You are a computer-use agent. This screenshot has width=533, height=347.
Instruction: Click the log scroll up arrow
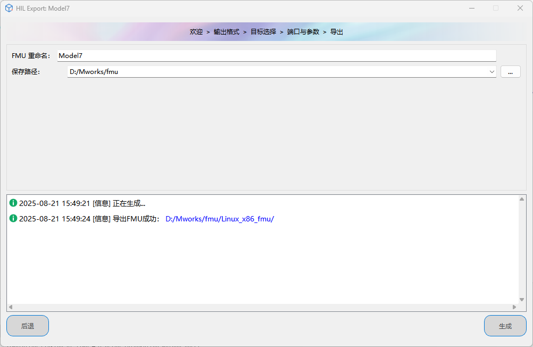pyautogui.click(x=522, y=199)
